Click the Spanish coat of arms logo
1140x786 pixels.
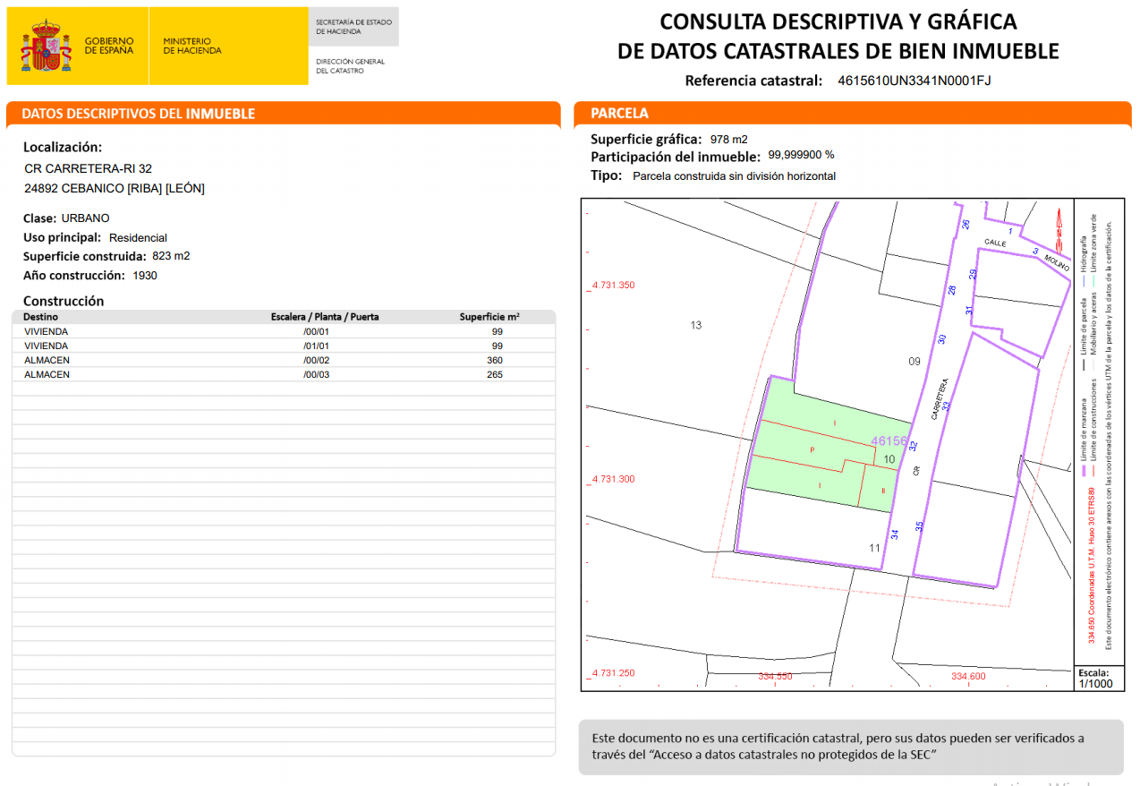[x=46, y=47]
